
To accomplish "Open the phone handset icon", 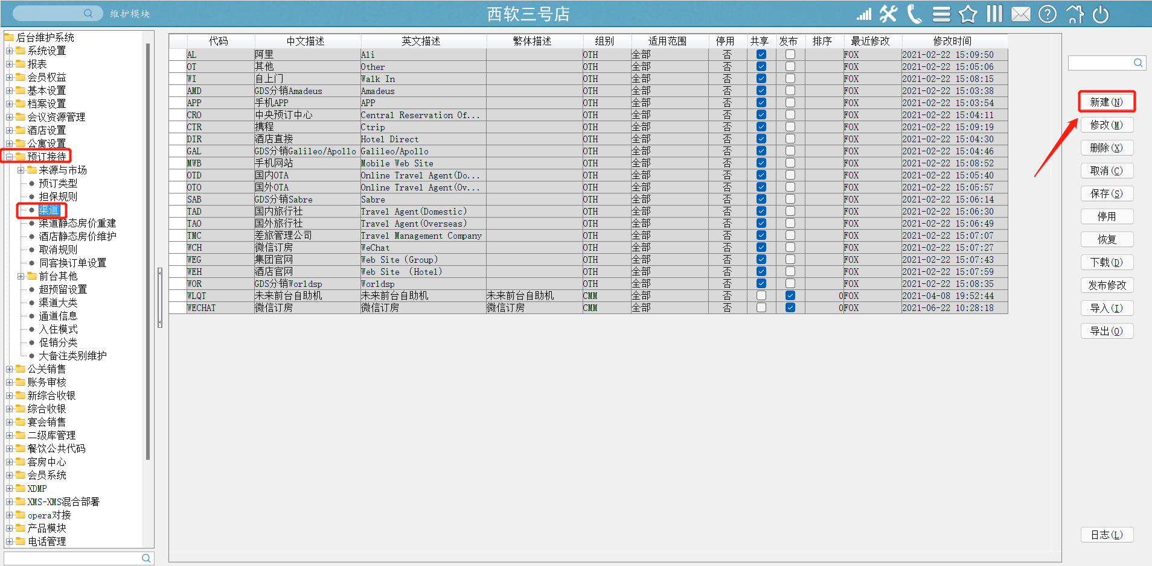I will pos(915,14).
